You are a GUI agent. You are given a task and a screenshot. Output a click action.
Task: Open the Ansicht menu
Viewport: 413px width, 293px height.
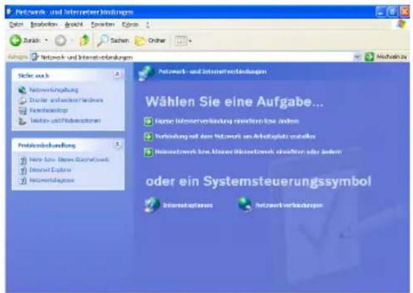click(74, 25)
